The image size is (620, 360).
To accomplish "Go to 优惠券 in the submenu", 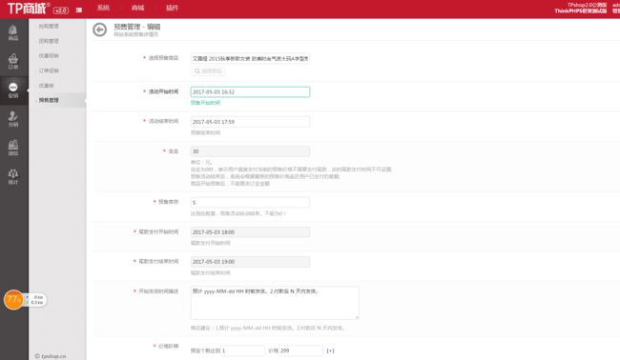I will [47, 86].
